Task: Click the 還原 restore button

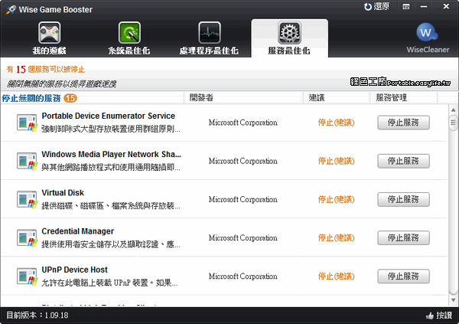Action: (x=376, y=6)
